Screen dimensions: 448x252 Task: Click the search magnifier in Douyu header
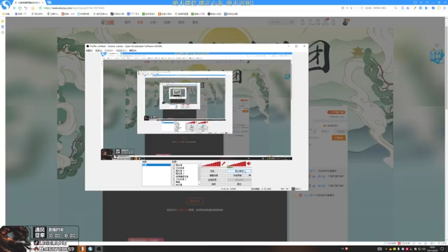(292, 22)
